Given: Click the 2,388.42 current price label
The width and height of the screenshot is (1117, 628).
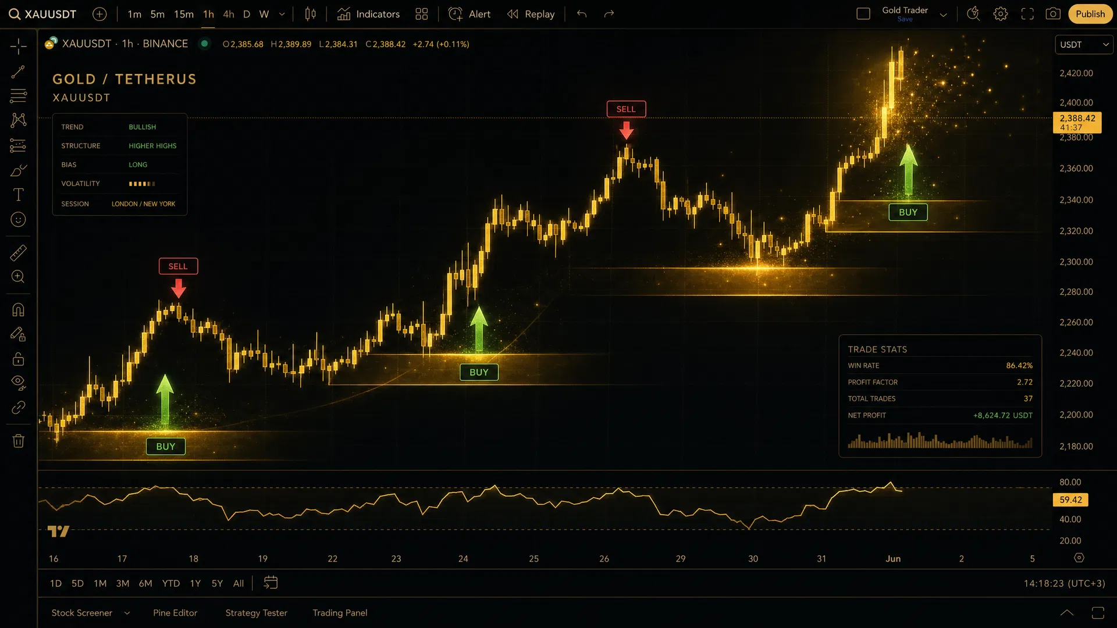Looking at the screenshot, I should point(1077,122).
